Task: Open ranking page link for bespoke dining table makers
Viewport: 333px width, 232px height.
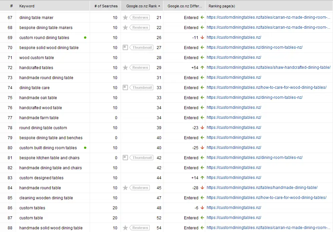Action: point(268,27)
